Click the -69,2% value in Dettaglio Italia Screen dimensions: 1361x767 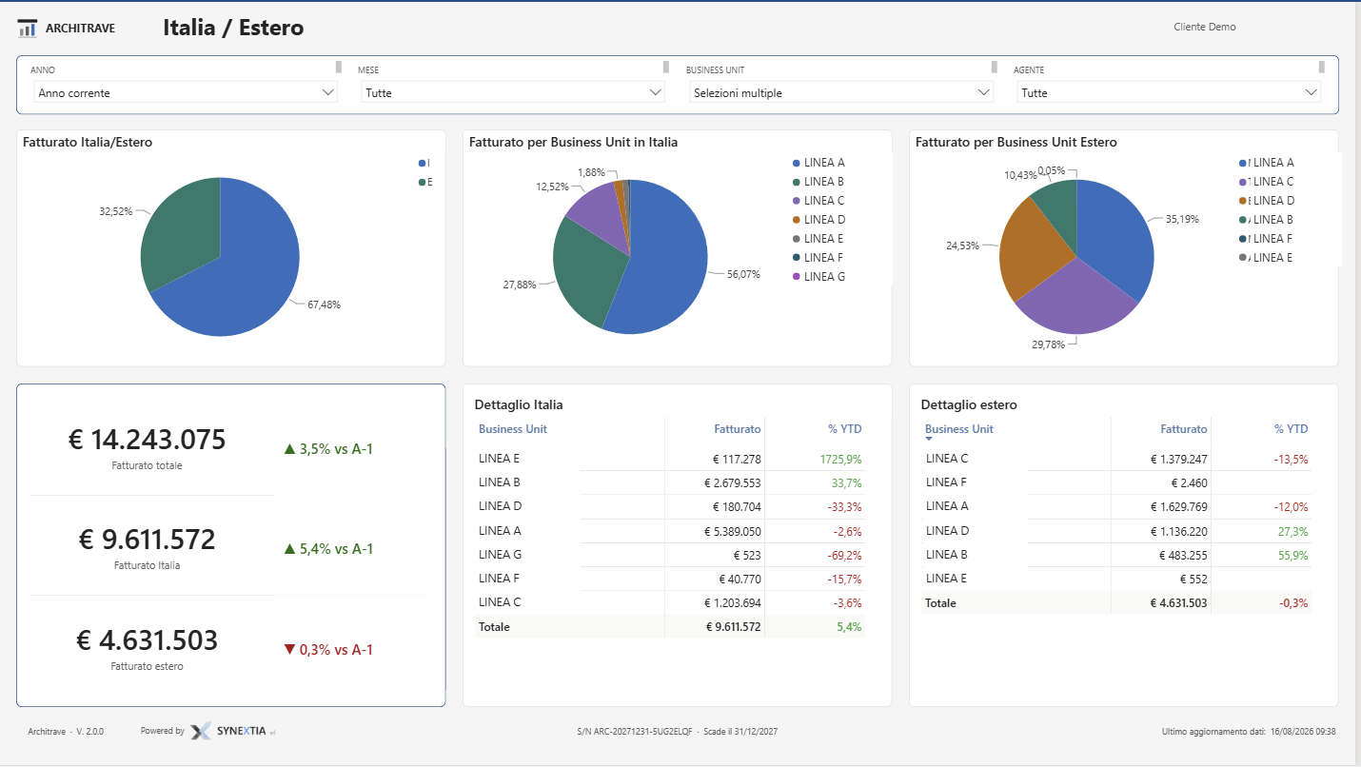844,555
